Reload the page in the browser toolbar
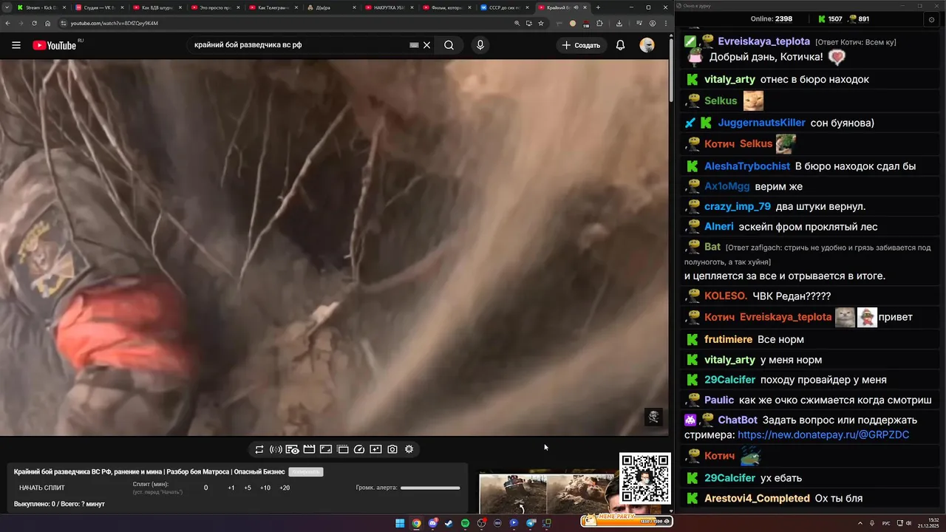The width and height of the screenshot is (946, 532). point(34,23)
